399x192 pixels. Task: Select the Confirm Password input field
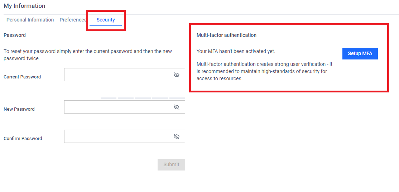125,136
